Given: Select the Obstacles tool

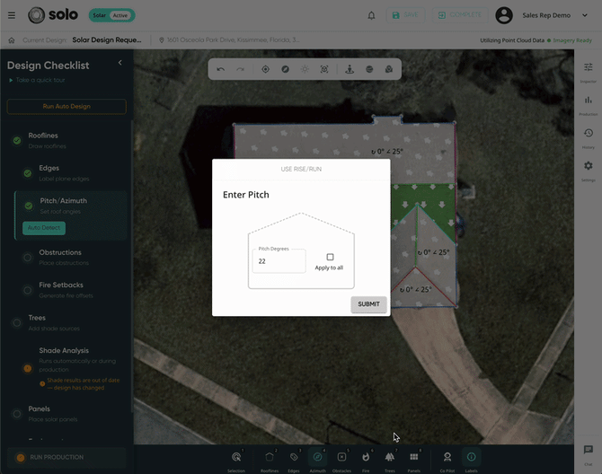Looking at the screenshot, I should [341, 461].
